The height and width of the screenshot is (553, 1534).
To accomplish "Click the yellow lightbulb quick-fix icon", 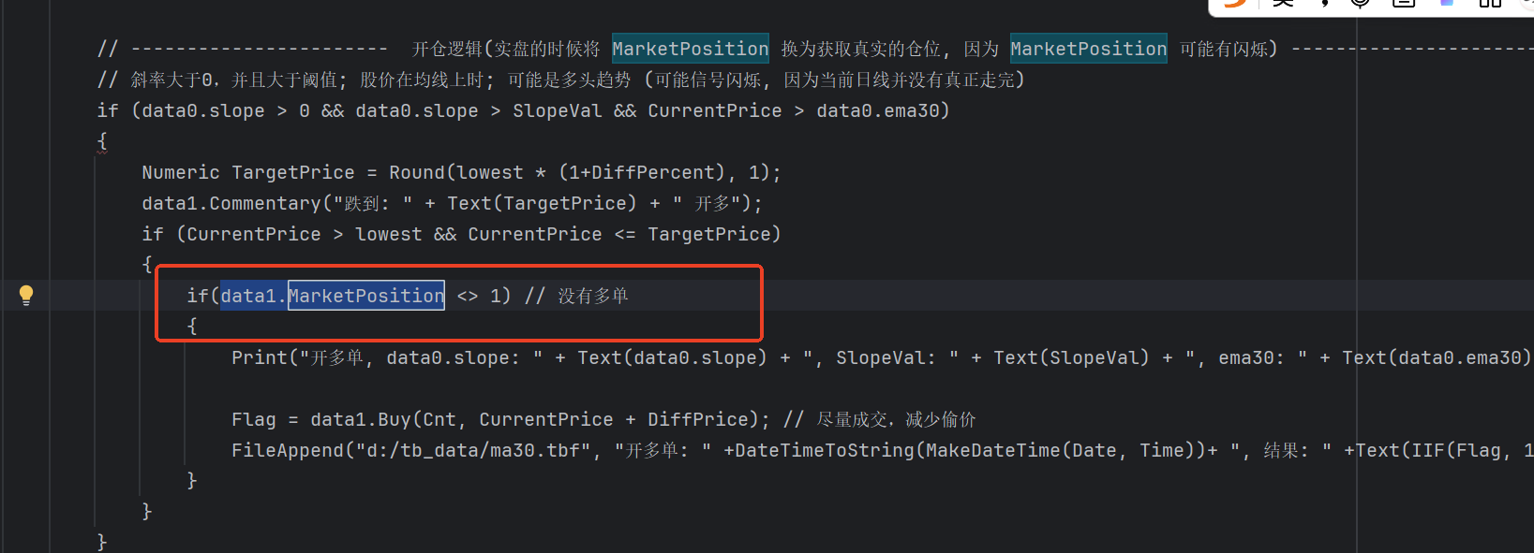I will coord(26,296).
